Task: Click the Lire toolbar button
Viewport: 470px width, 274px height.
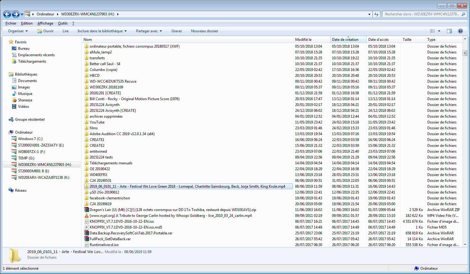Action: (66, 31)
